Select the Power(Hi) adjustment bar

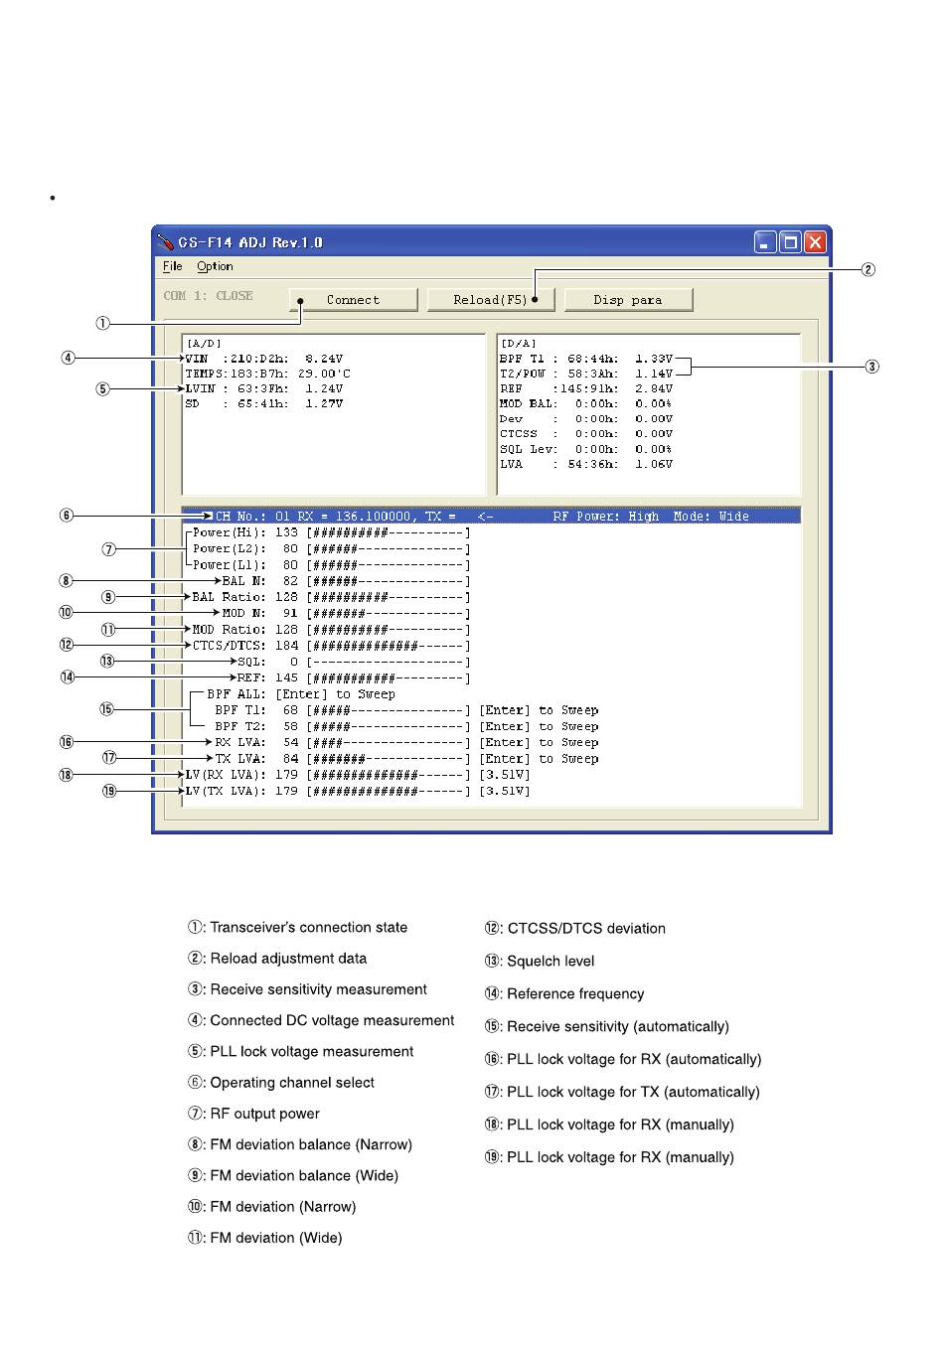point(388,532)
